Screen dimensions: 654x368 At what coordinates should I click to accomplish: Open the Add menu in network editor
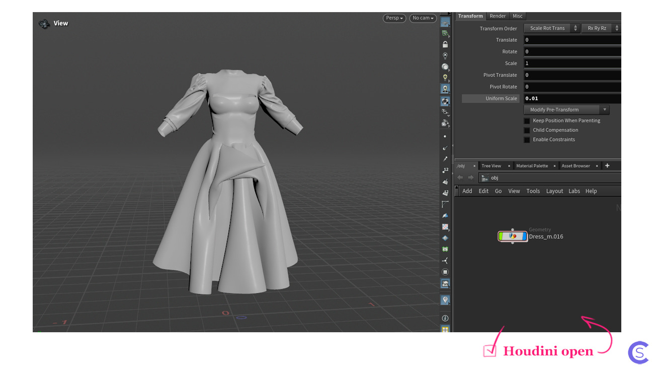pos(467,191)
